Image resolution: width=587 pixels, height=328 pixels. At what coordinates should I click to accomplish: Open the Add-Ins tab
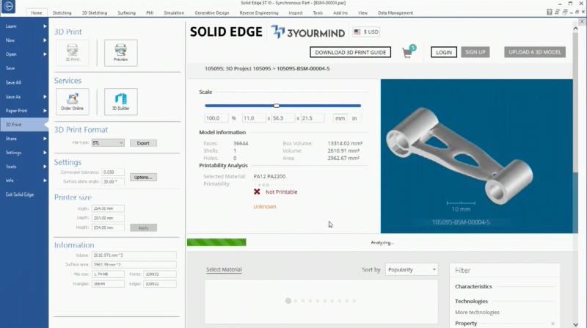(x=340, y=12)
